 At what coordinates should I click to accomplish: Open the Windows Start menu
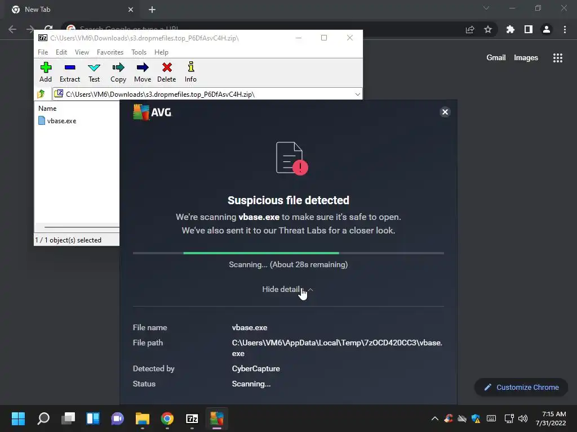[18, 418]
